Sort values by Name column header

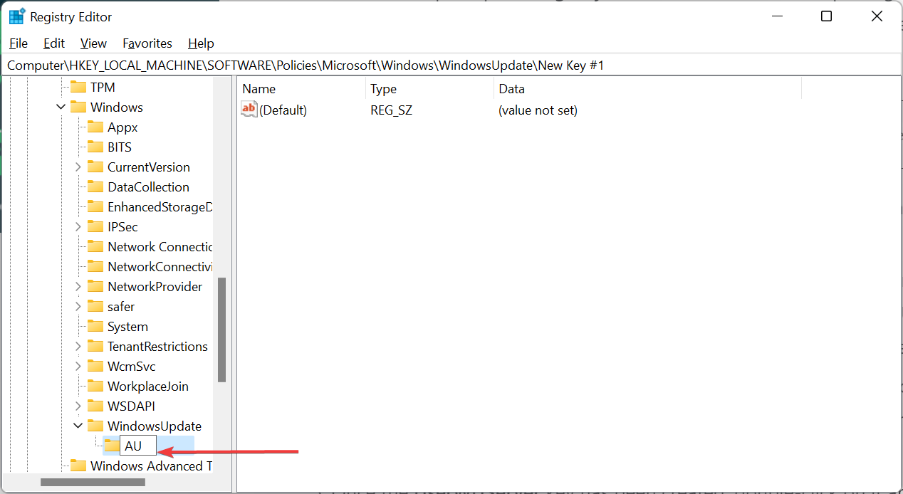click(x=301, y=89)
